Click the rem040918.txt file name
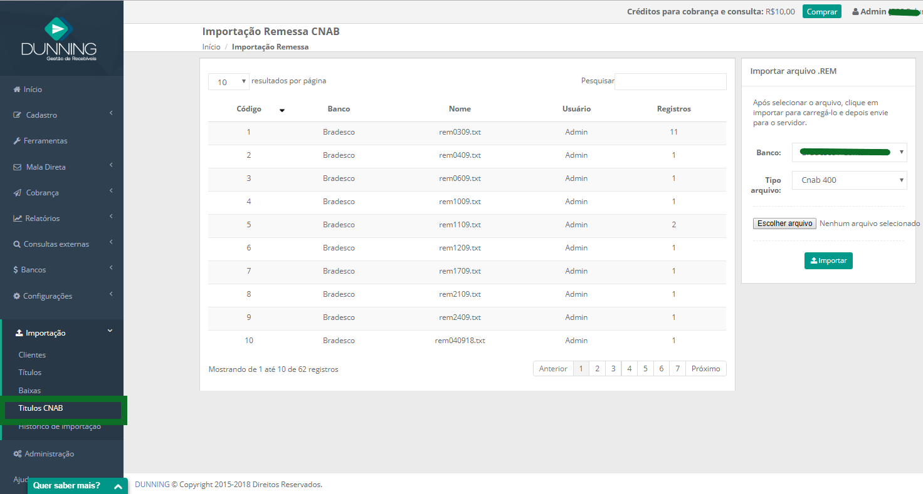Viewport: 923px width, 494px height. click(x=460, y=341)
